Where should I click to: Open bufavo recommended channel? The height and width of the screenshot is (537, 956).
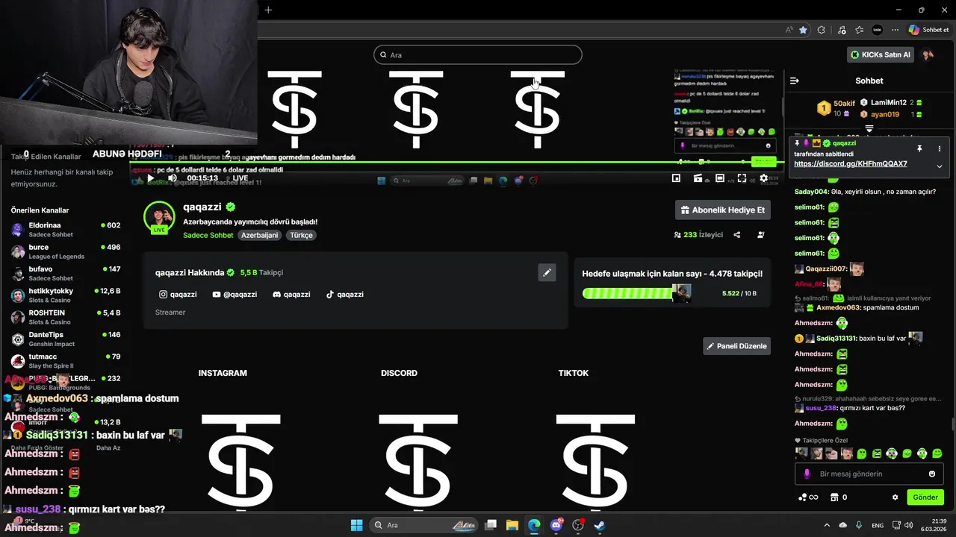click(x=66, y=273)
